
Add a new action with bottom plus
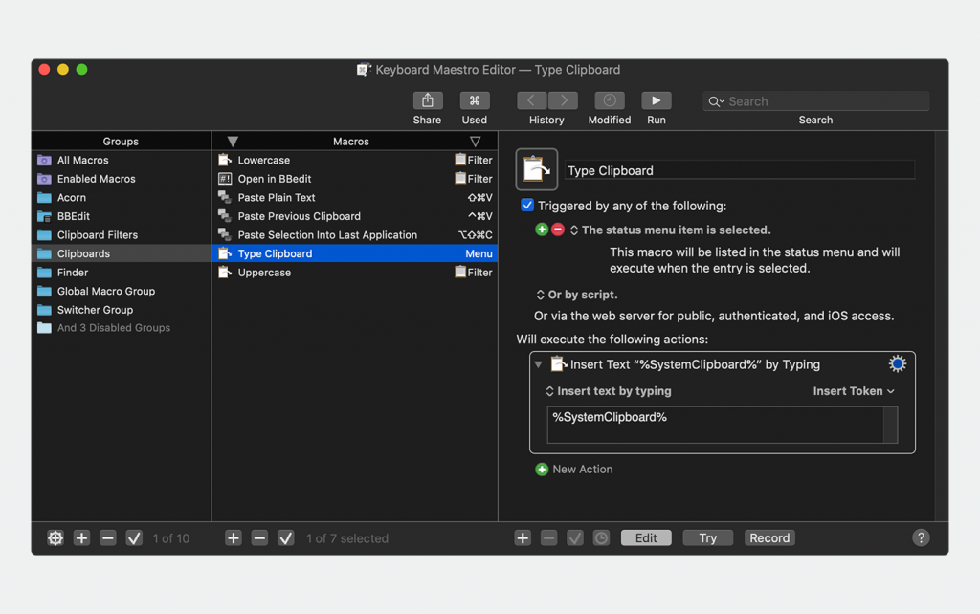523,537
